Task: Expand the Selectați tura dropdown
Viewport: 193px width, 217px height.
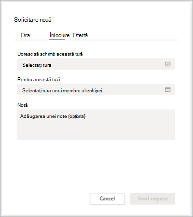Action: coord(96,64)
